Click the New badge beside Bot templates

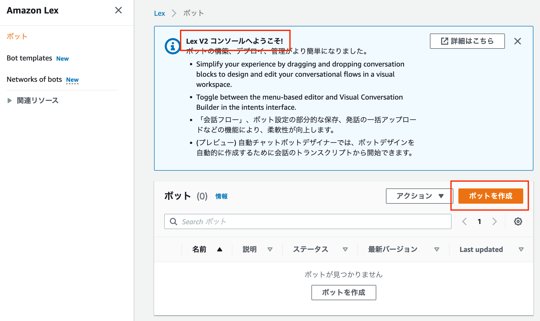pyautogui.click(x=63, y=59)
